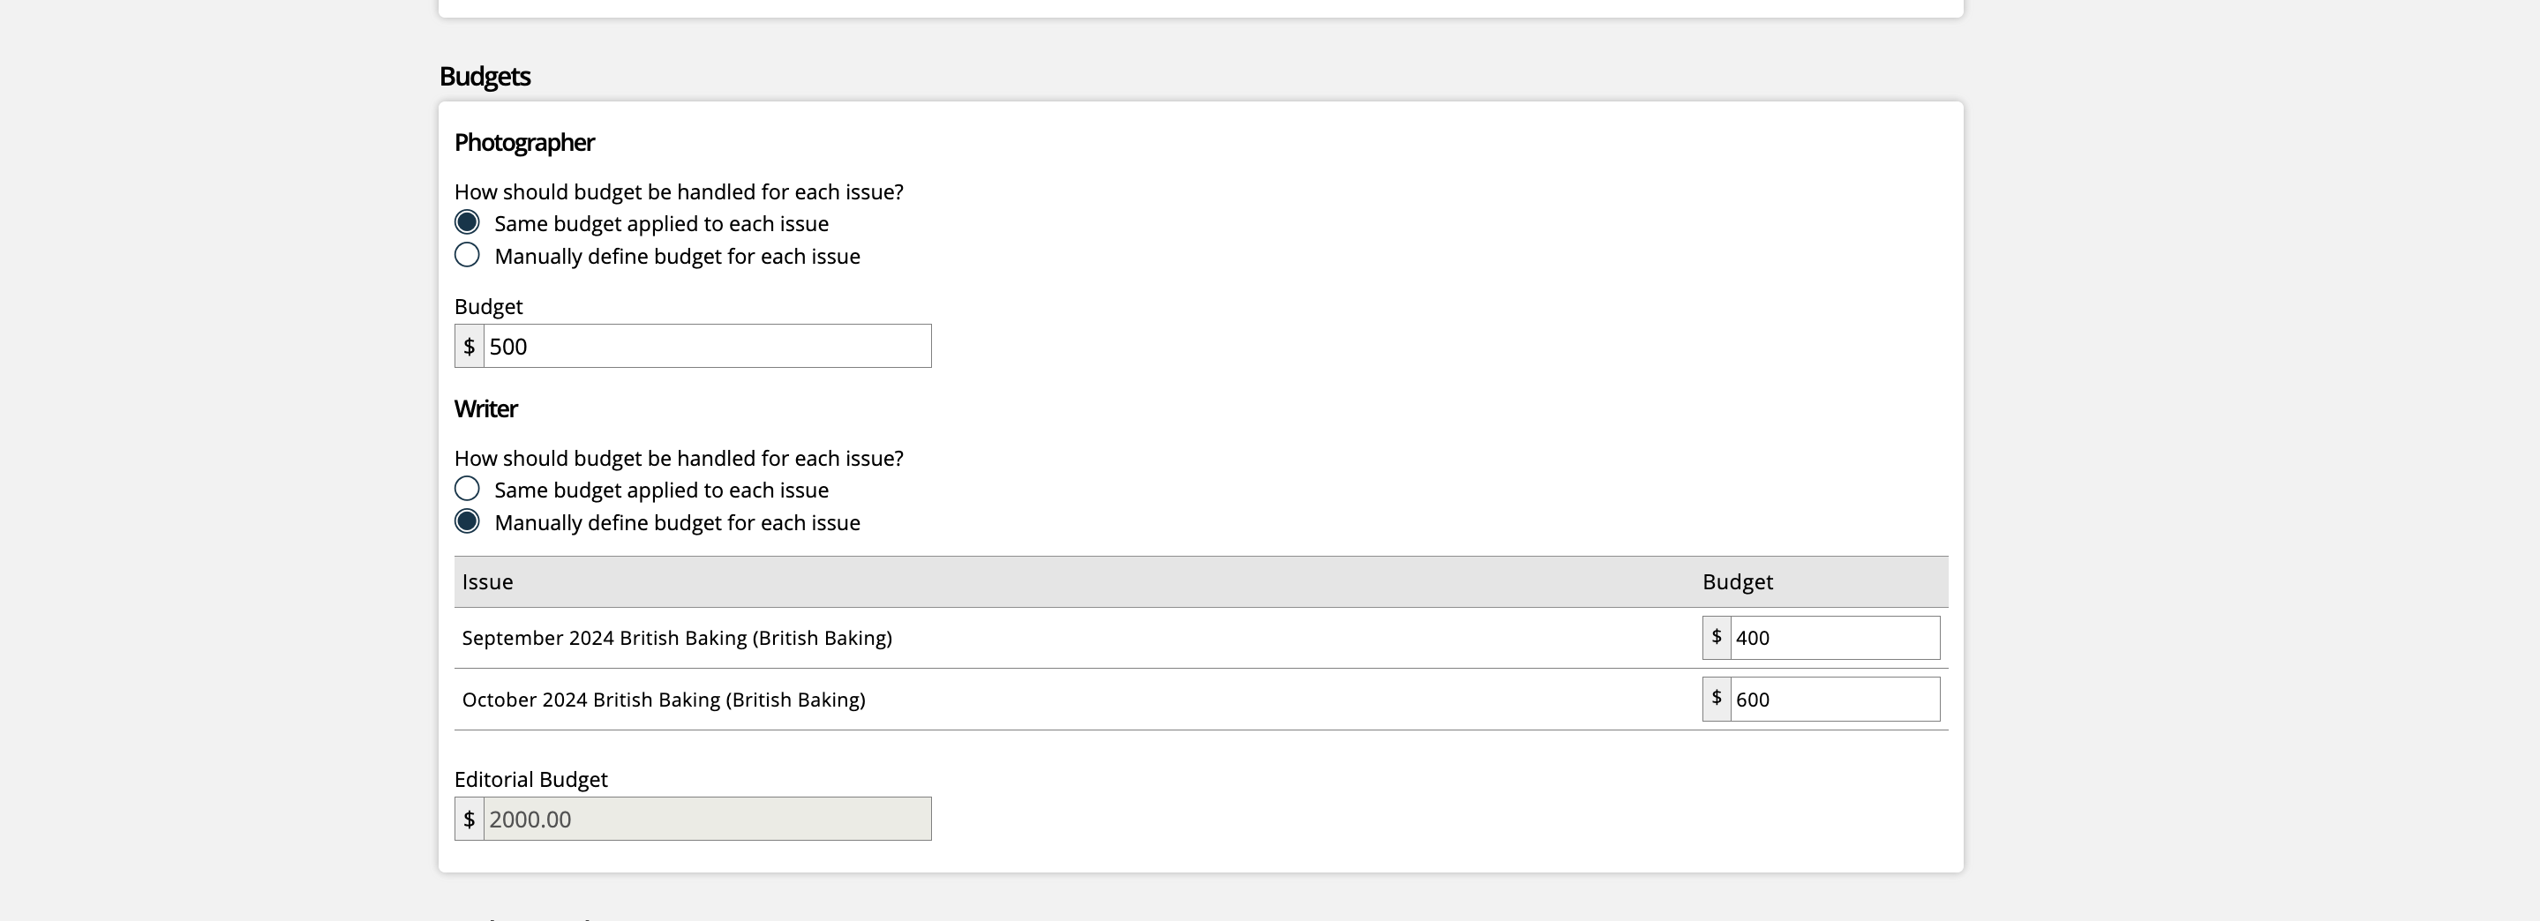
Task: Select the October 2024 British Baking row text
Action: [x=664, y=700]
